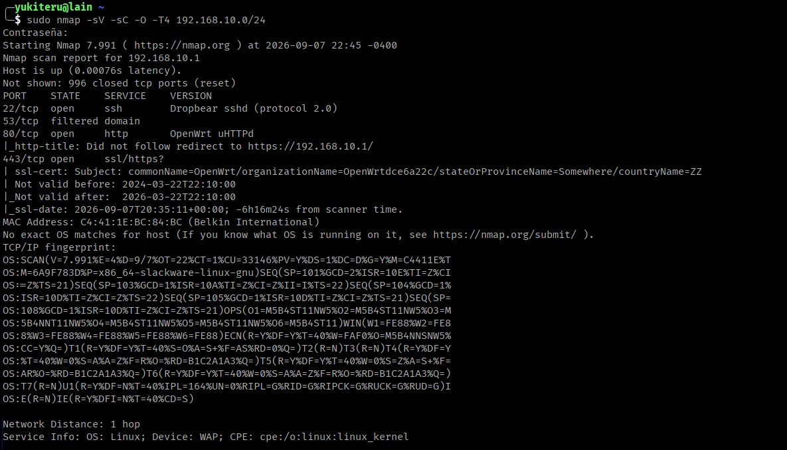This screenshot has width=787, height=450.
Task: Click the 192.168.10.0/24 target argument
Action: 221,20
